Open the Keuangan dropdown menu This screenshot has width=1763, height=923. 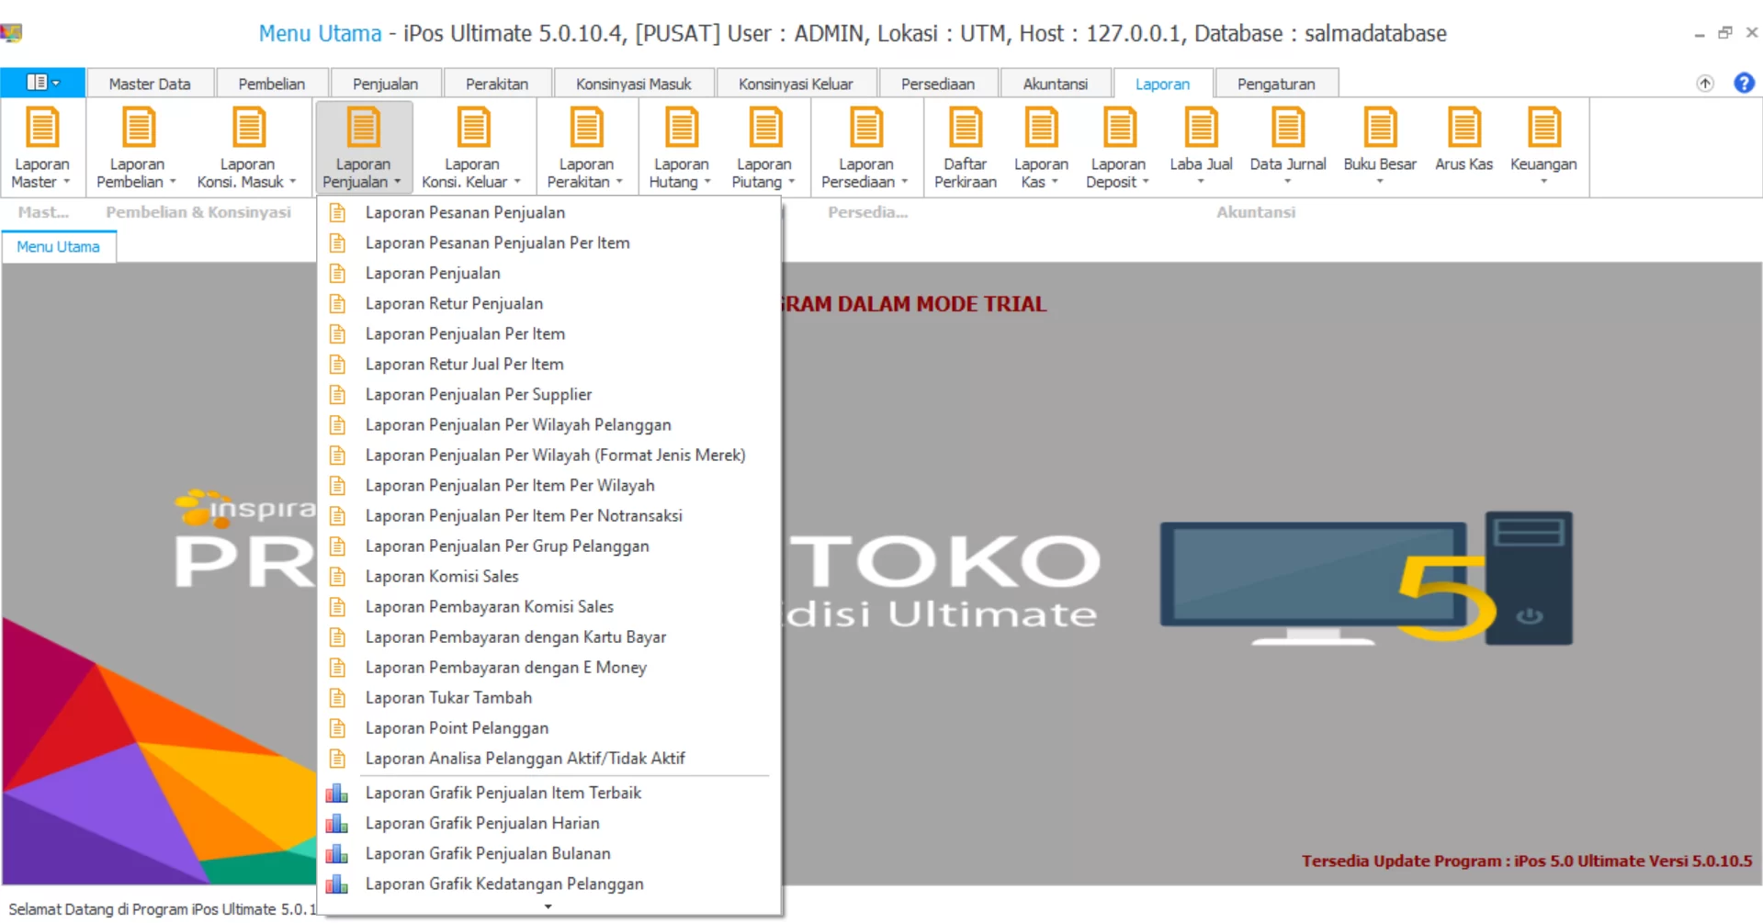pos(1543,181)
